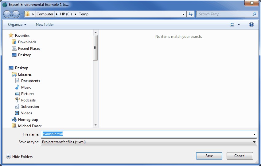Expand the Save as type dropdown
Image resolution: width=261 pixels, height=166 pixels.
click(254, 142)
